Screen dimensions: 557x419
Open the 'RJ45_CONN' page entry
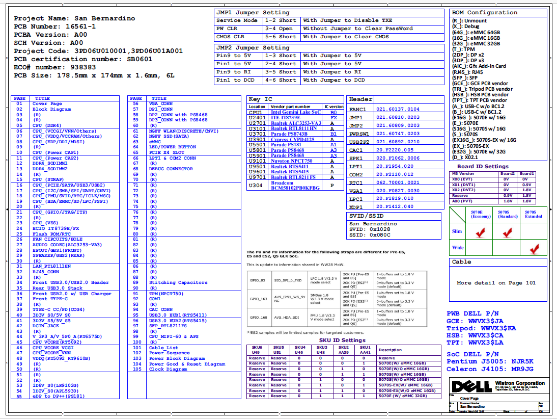pyautogui.click(x=46, y=272)
